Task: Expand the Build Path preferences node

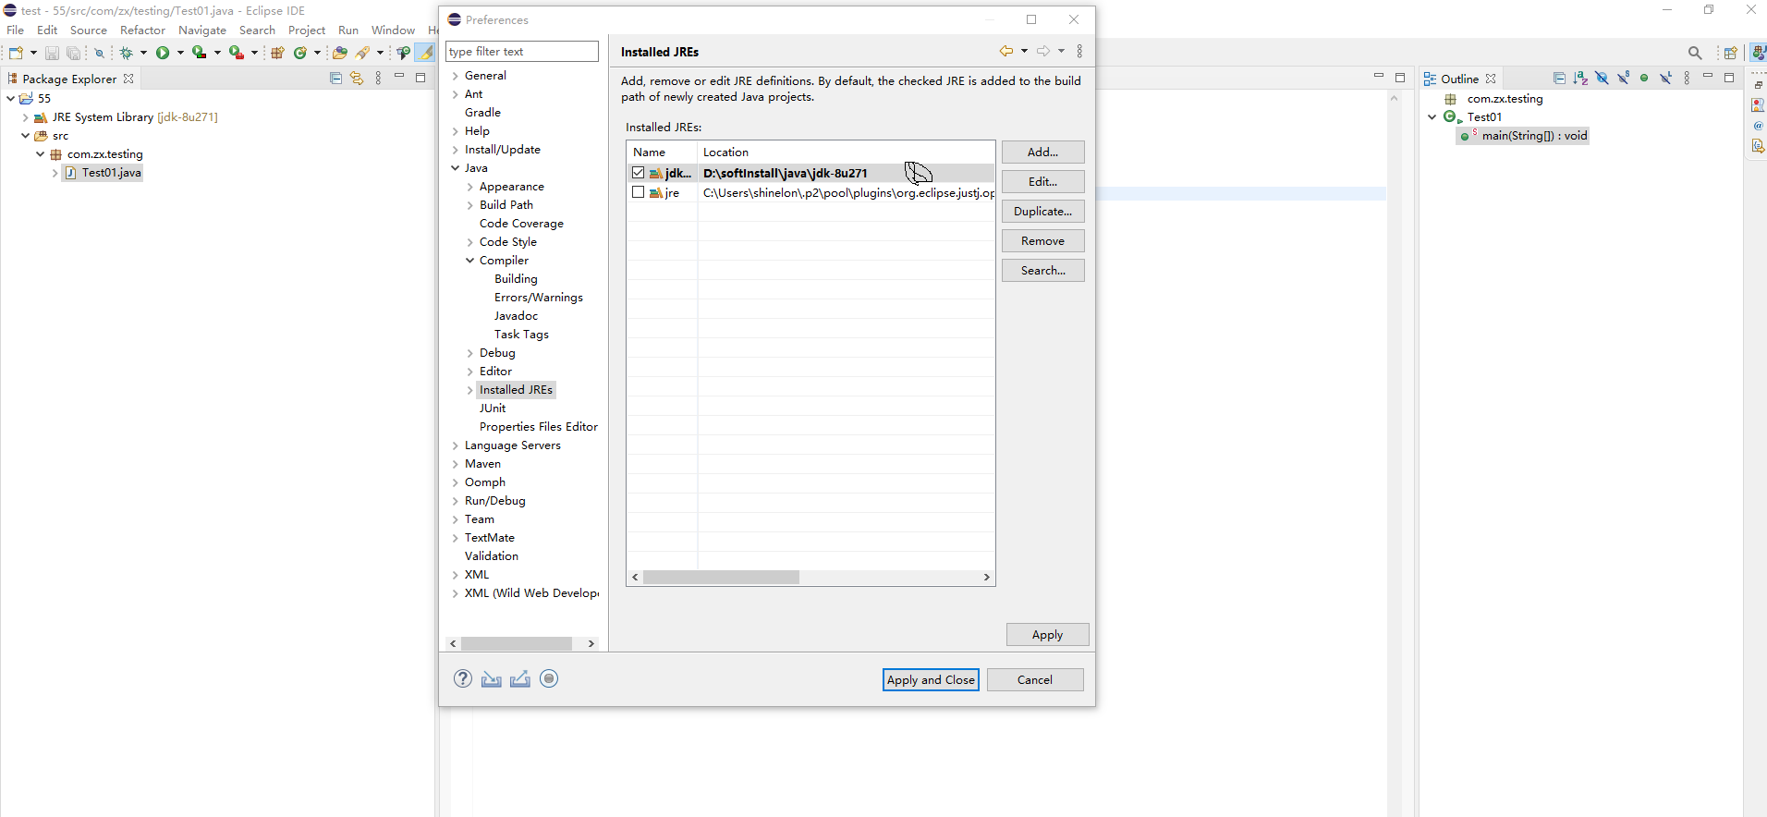Action: 470,205
